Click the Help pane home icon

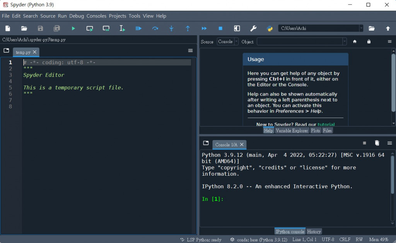point(355,41)
